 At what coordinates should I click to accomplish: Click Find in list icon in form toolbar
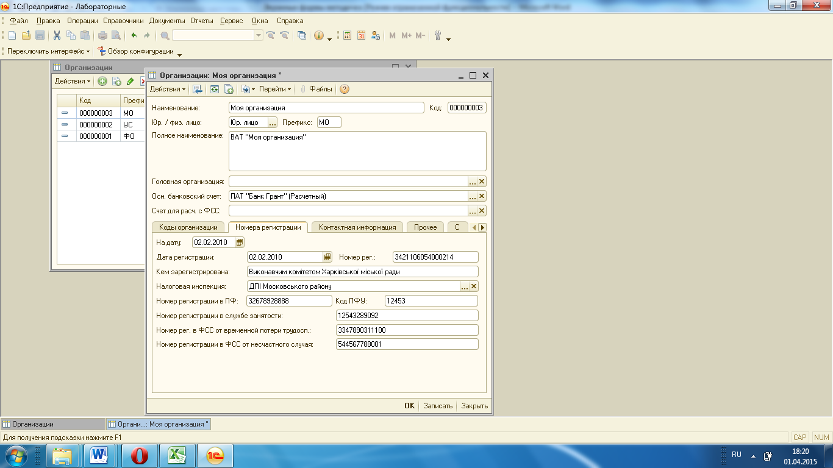197,89
